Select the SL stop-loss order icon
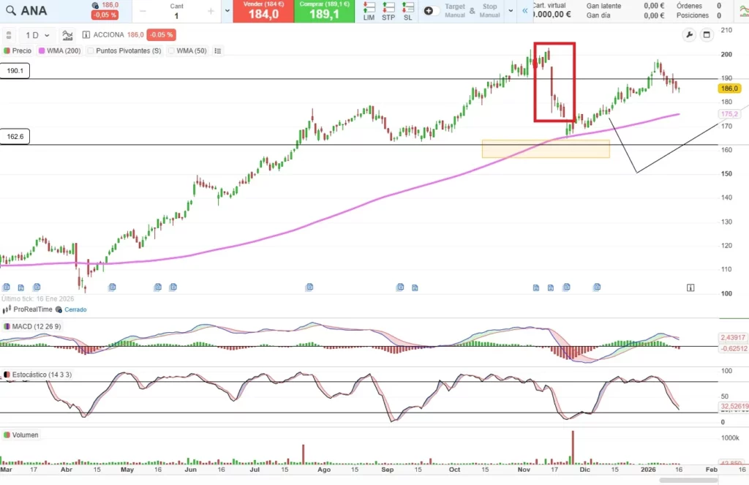The width and height of the screenshot is (749, 485). [x=407, y=11]
